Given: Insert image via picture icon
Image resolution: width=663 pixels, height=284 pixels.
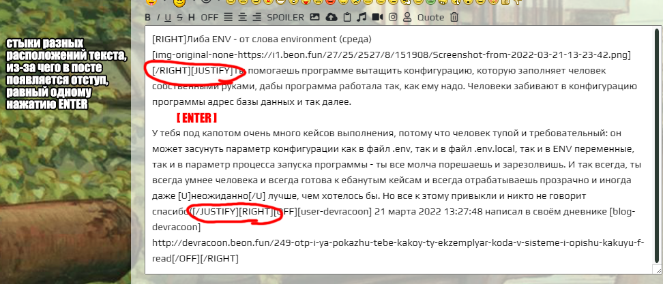Looking at the screenshot, I should click(315, 17).
